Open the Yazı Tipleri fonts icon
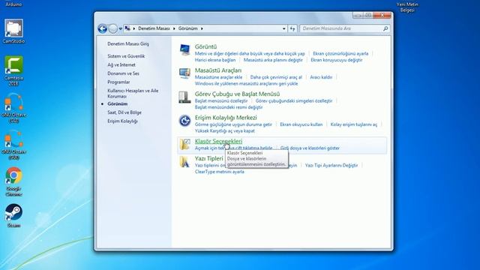The image size is (480, 270). click(x=184, y=162)
